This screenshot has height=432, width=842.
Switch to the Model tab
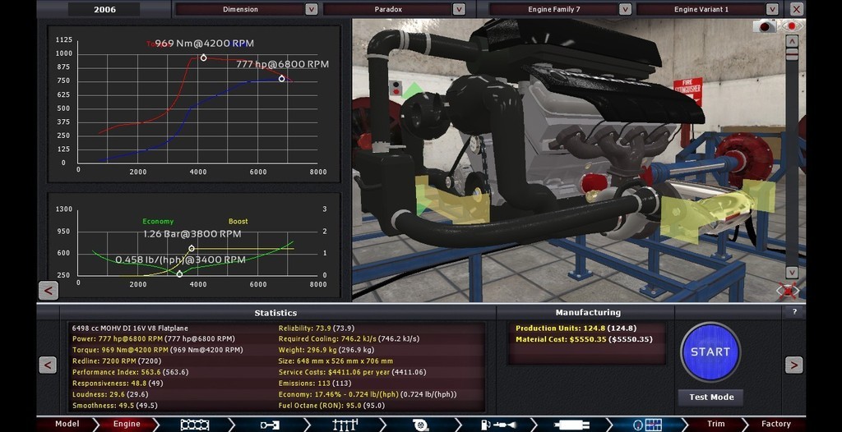(x=67, y=424)
